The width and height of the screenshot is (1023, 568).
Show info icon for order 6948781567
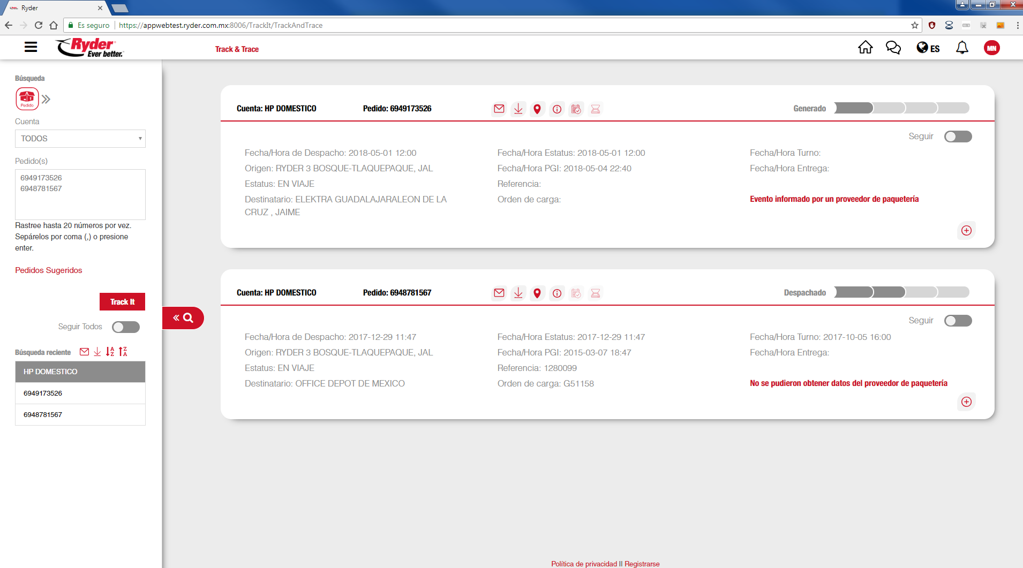[x=557, y=293]
